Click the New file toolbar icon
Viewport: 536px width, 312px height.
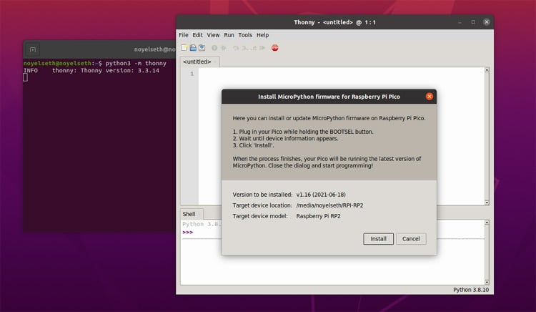[184, 48]
